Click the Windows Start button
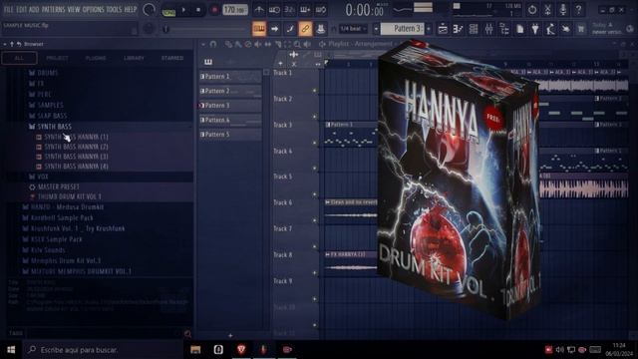 pos(11,350)
